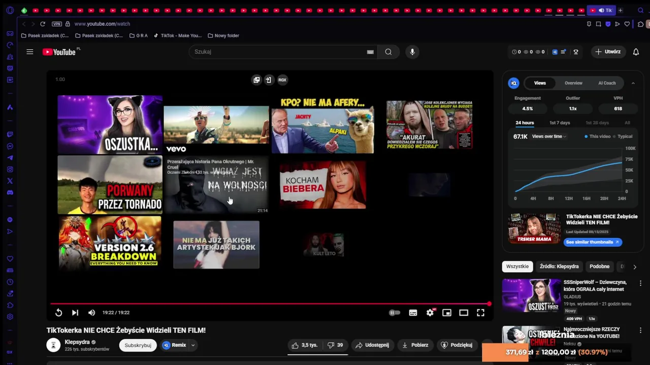
Task: Open on-screen keyboard in search box
Action: click(370, 52)
